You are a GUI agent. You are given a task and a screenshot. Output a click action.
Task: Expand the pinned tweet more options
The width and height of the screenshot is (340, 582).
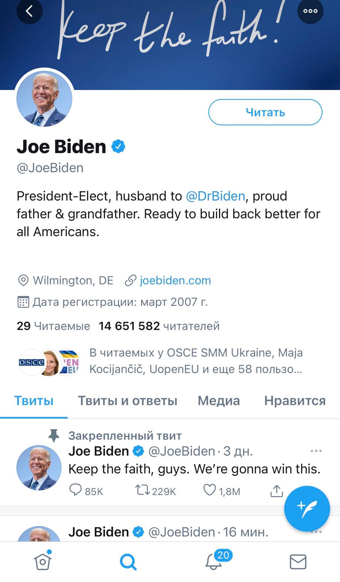(316, 451)
